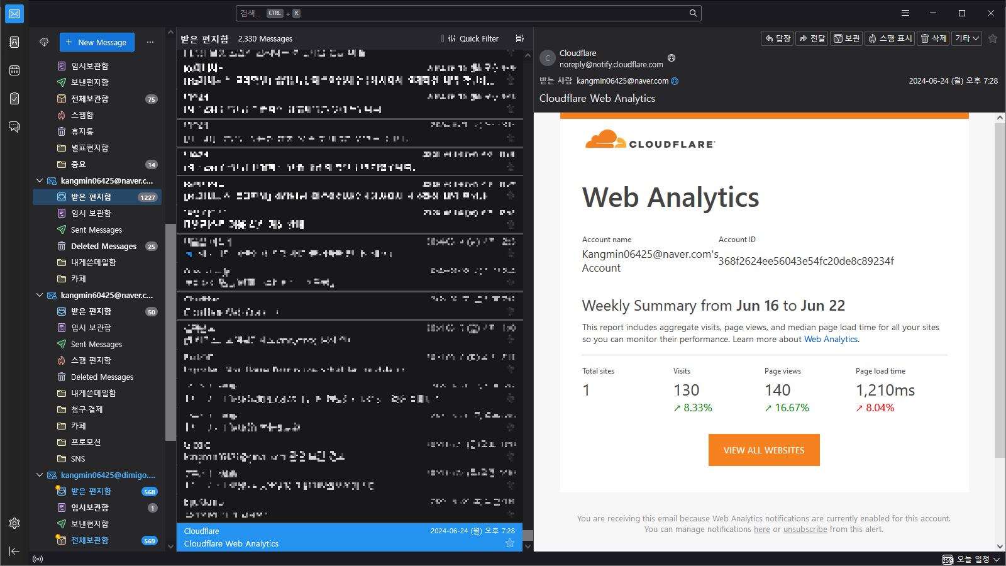This screenshot has height=566, width=1006.
Task: Open the Address Book space
Action: click(14, 42)
